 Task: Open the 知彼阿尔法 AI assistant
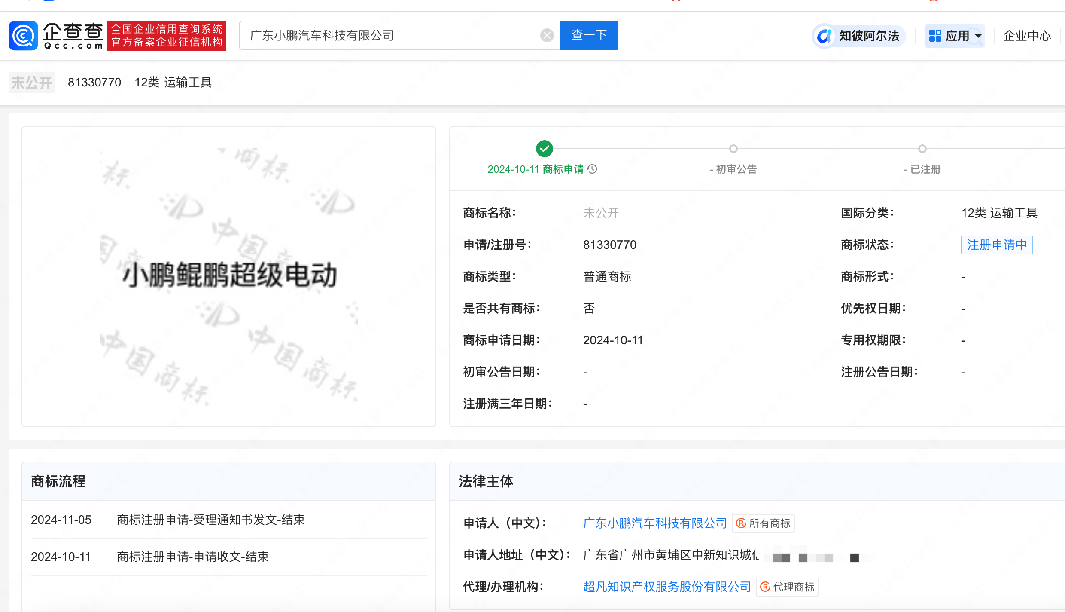pyautogui.click(x=859, y=36)
